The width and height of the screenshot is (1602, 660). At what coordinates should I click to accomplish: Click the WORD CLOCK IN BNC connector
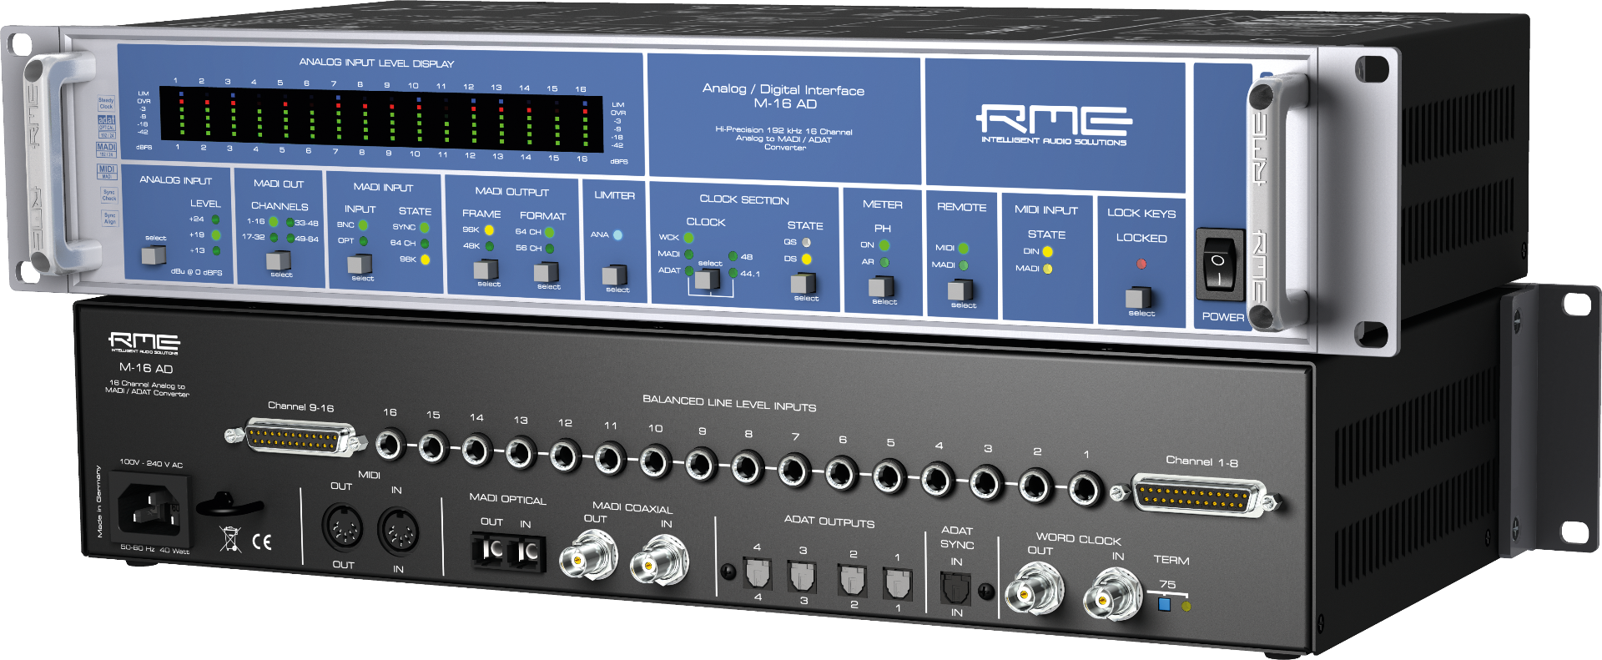click(1112, 595)
